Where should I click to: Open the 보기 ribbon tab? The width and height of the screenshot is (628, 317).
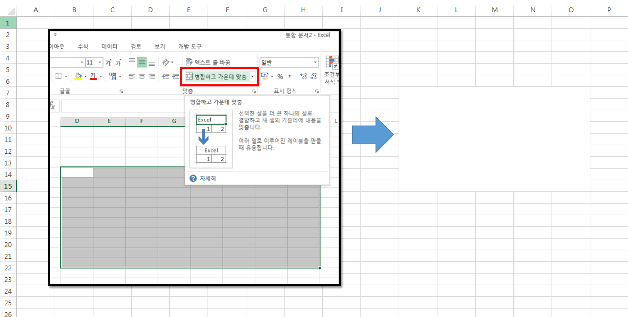pos(160,47)
